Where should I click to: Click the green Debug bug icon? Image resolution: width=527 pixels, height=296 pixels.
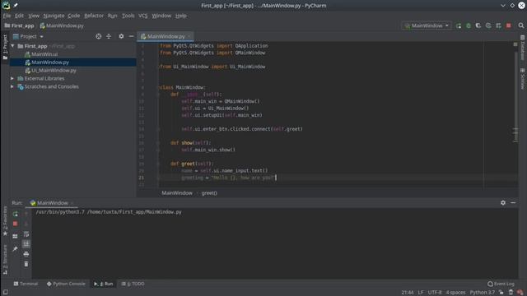[x=469, y=25]
